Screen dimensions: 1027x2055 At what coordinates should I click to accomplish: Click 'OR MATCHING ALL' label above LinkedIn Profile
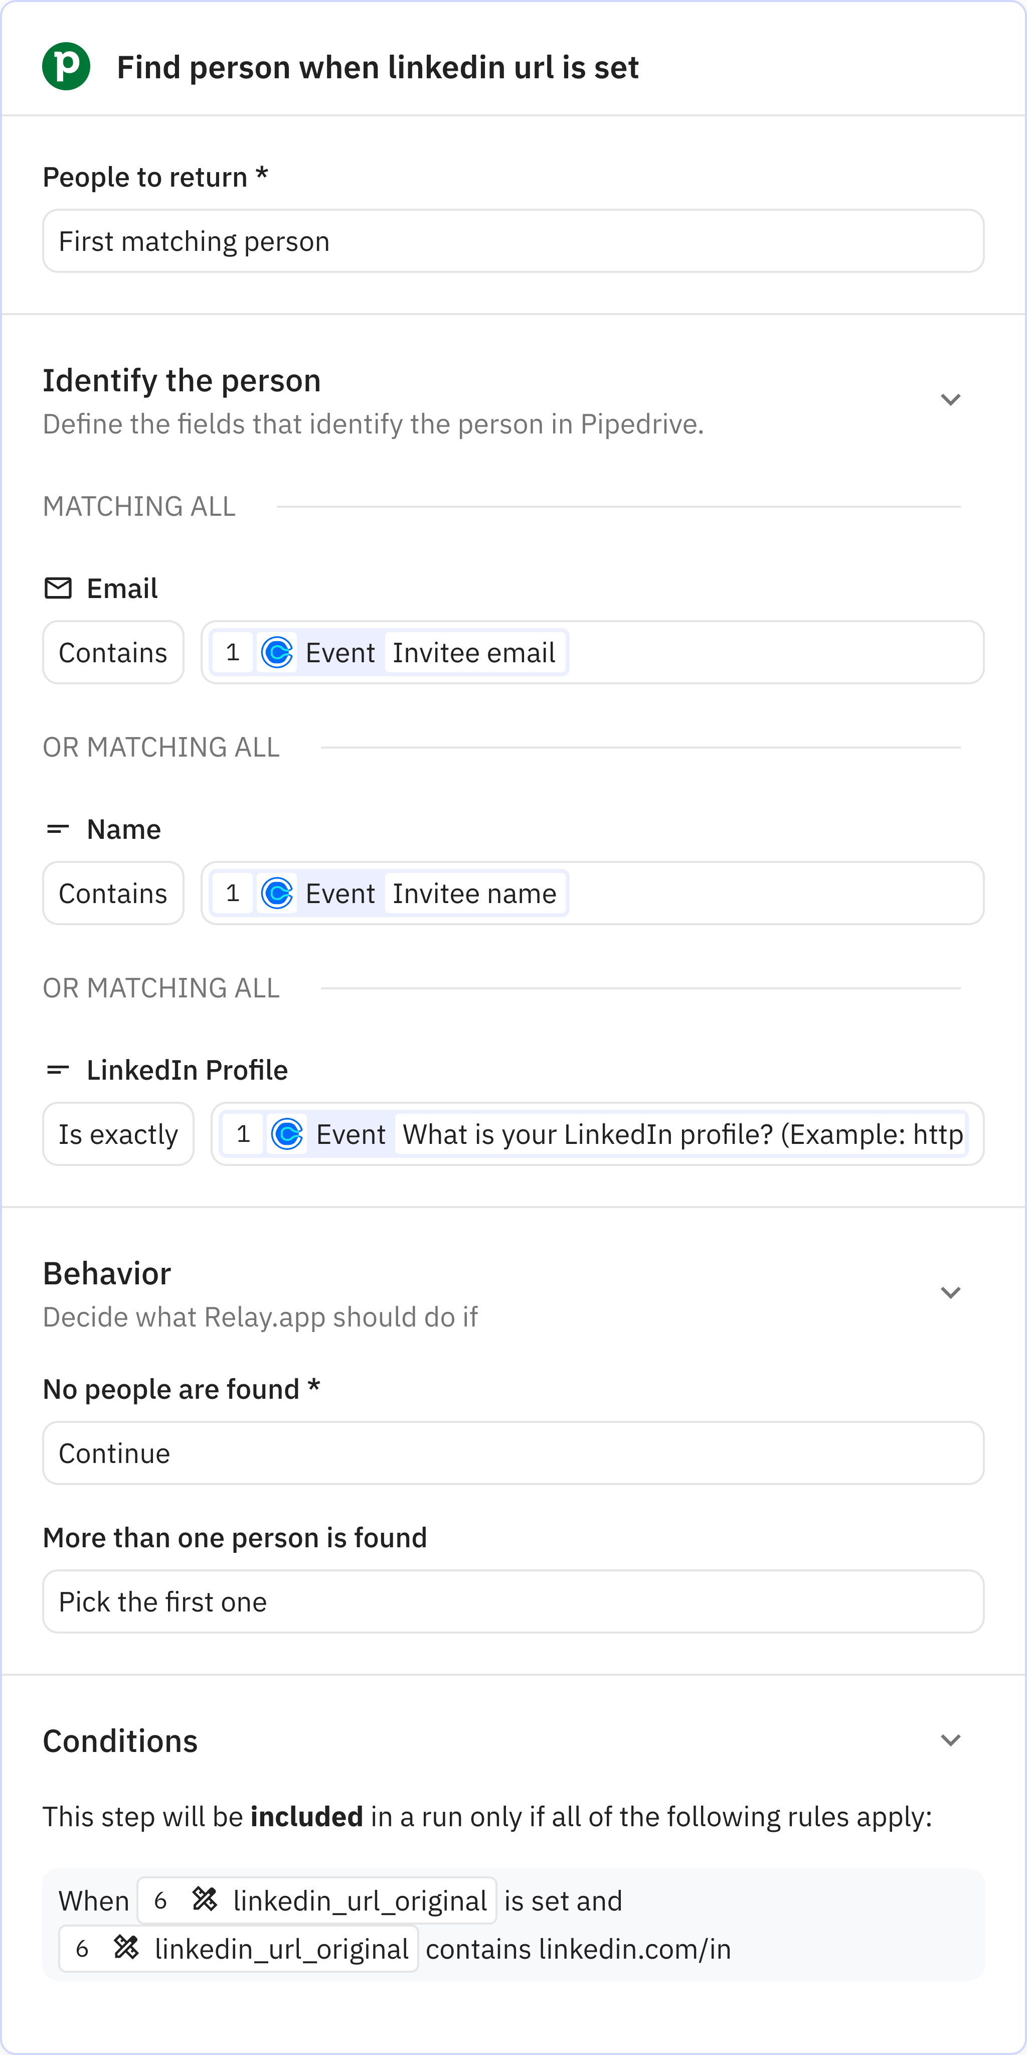tap(161, 988)
